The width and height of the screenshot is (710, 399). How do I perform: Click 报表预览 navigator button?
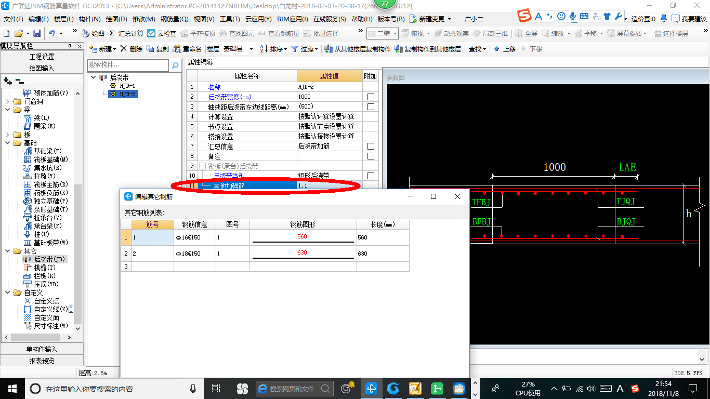pos(42,361)
